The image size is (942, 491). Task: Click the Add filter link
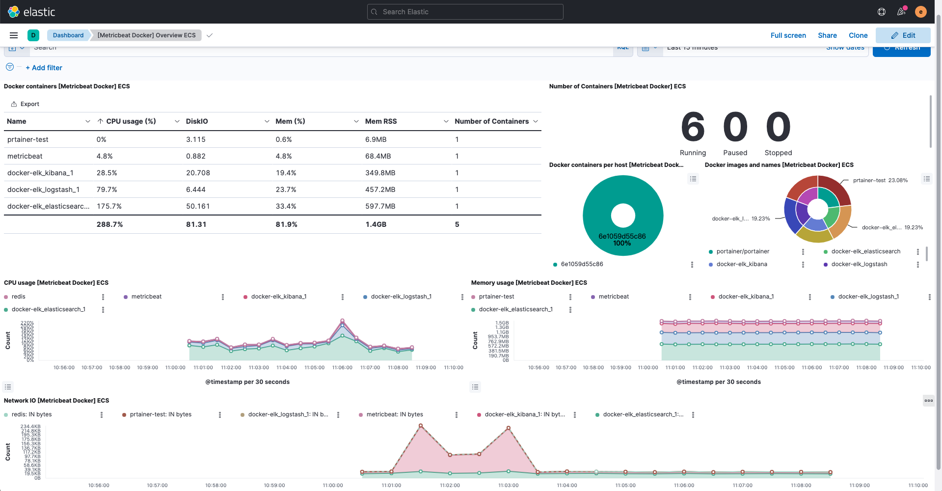point(44,68)
